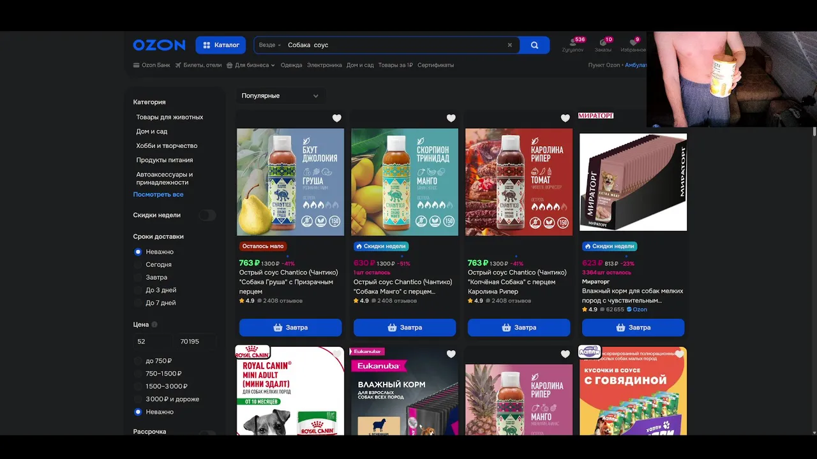Open Мираторг wet food product image
The height and width of the screenshot is (459, 817).
(x=633, y=182)
